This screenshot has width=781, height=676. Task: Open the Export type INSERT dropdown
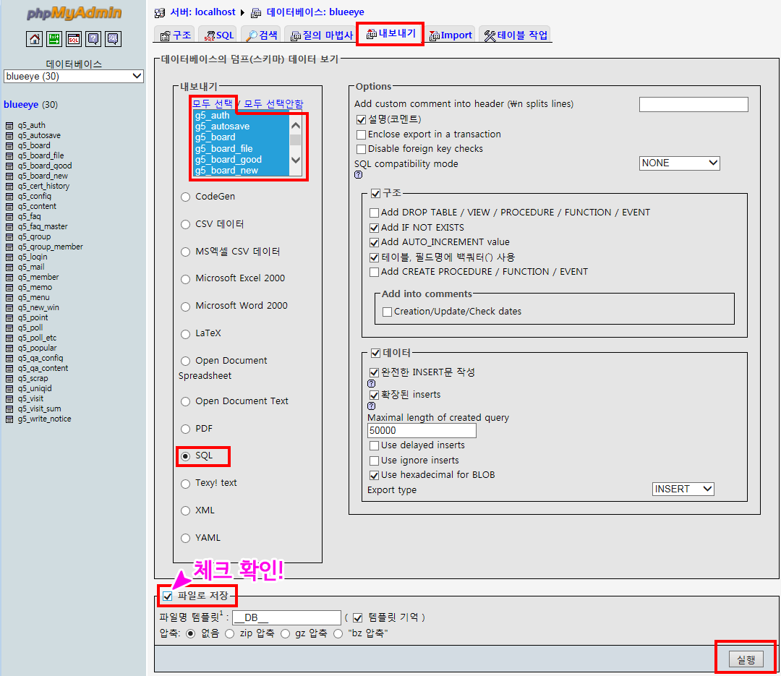click(x=683, y=489)
